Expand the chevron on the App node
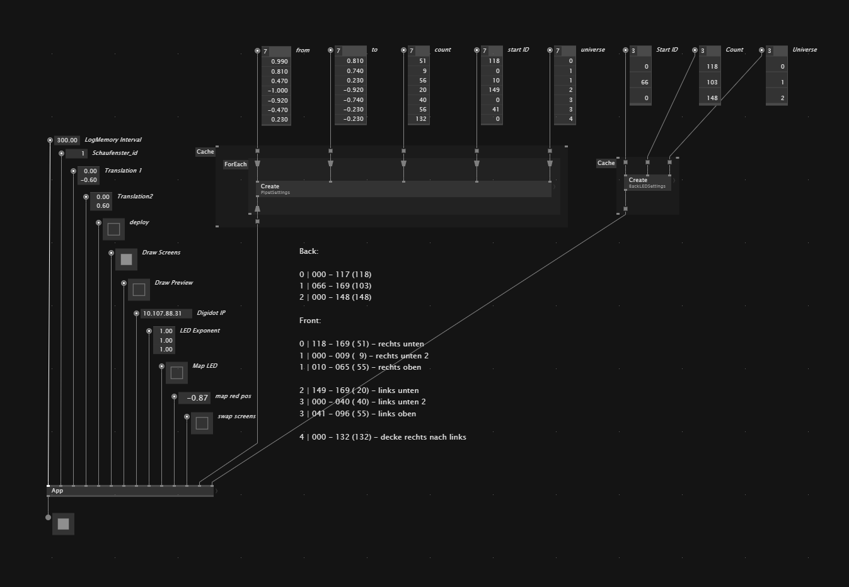This screenshot has width=849, height=587. click(217, 491)
